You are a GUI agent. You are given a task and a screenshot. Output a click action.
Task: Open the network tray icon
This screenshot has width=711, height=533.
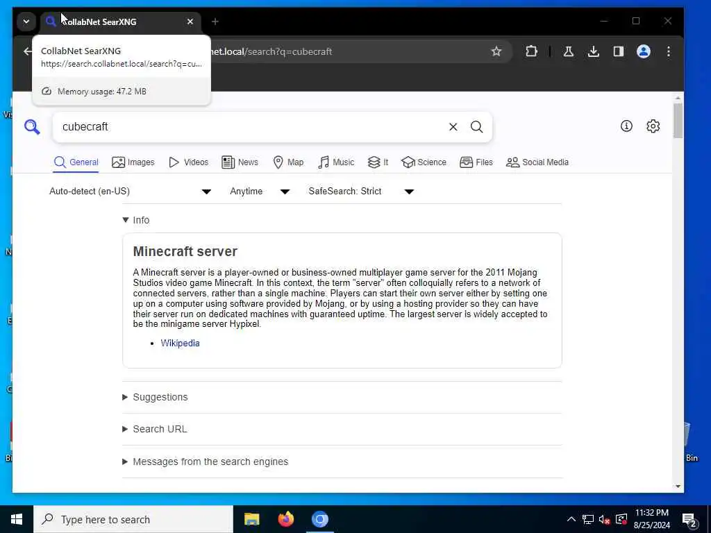[588, 519]
